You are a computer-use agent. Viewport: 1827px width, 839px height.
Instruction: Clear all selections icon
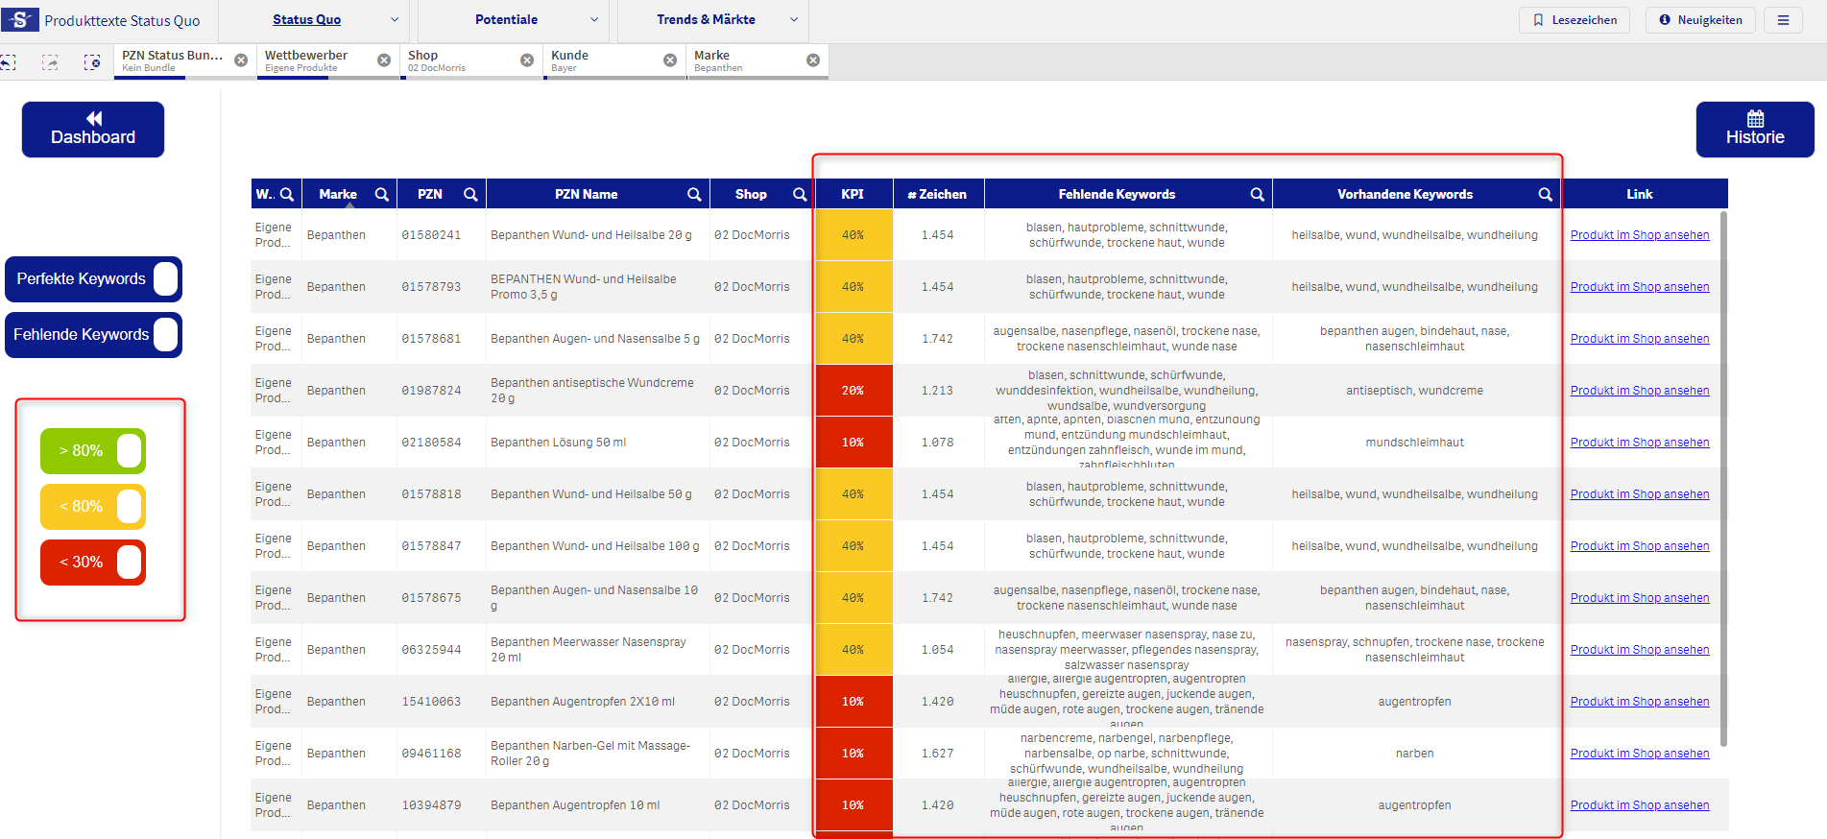pyautogui.click(x=92, y=62)
